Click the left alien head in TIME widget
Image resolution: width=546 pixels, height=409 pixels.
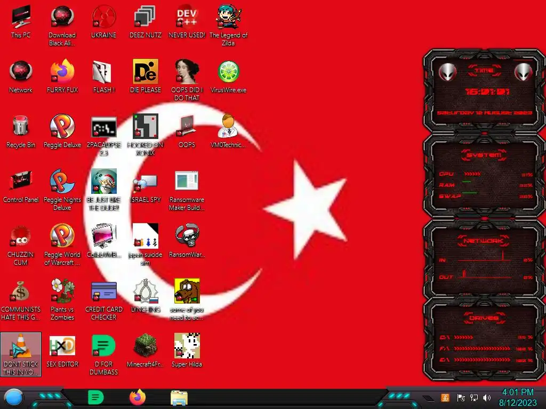click(x=447, y=72)
